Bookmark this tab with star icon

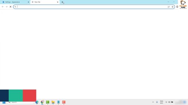point(172,7)
